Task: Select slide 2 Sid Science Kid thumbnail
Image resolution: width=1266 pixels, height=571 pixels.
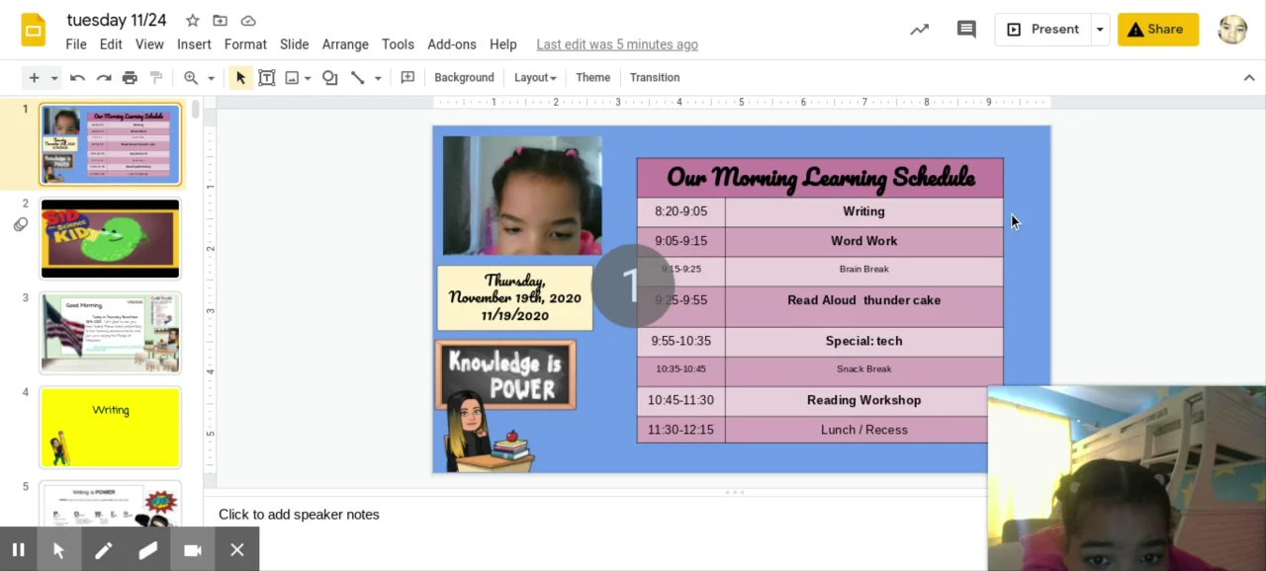Action: (x=110, y=238)
